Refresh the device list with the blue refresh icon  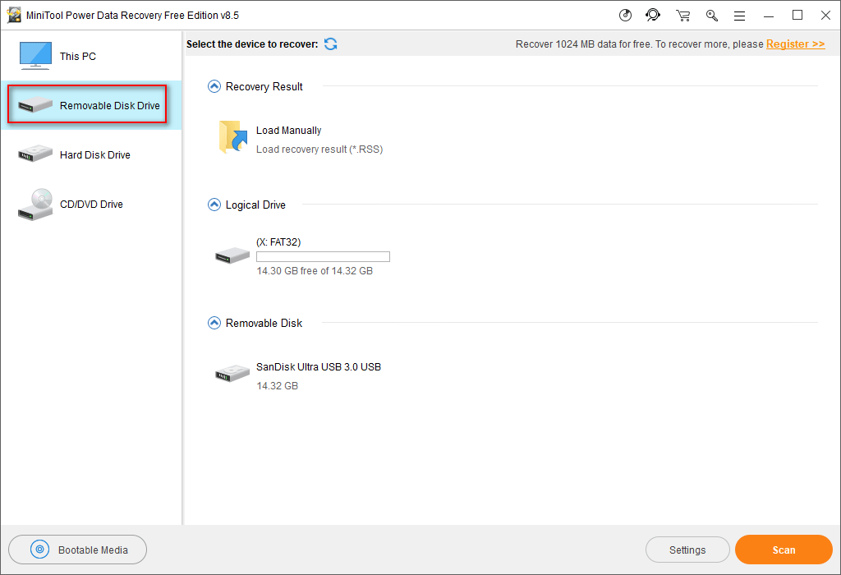point(330,44)
